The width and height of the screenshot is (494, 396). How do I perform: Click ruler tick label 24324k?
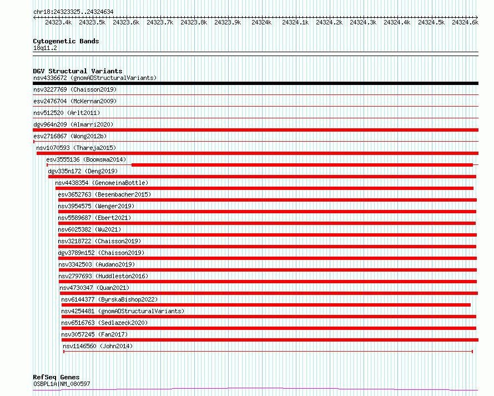click(x=261, y=22)
